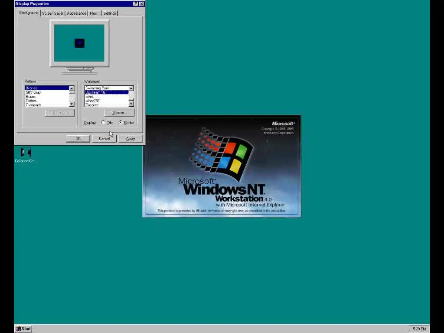The width and height of the screenshot is (444, 333).
Task: Open the Appearance tab
Action: (76, 13)
